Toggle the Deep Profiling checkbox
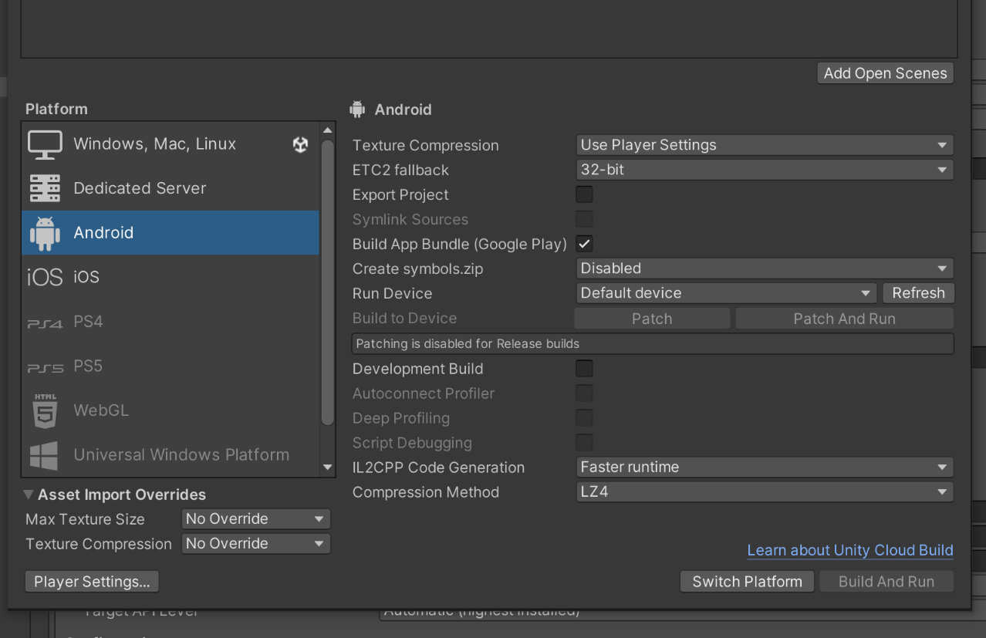Image resolution: width=986 pixels, height=638 pixels. pyautogui.click(x=585, y=418)
